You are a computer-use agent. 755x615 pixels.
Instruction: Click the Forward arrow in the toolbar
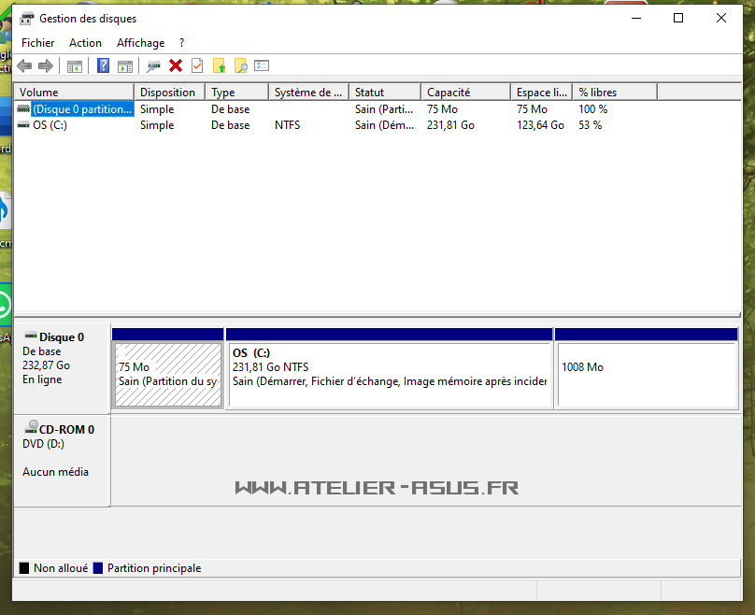[45, 65]
